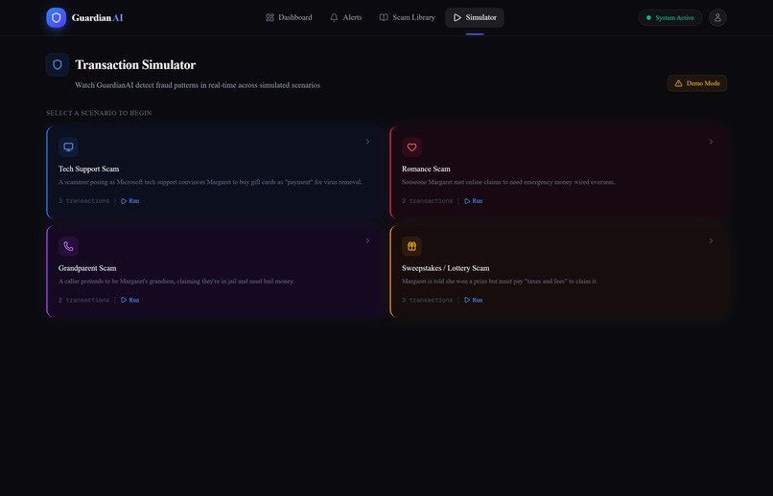Run the Tech Support Scam scenario
Viewport: 773px width, 496px height.
(x=130, y=201)
